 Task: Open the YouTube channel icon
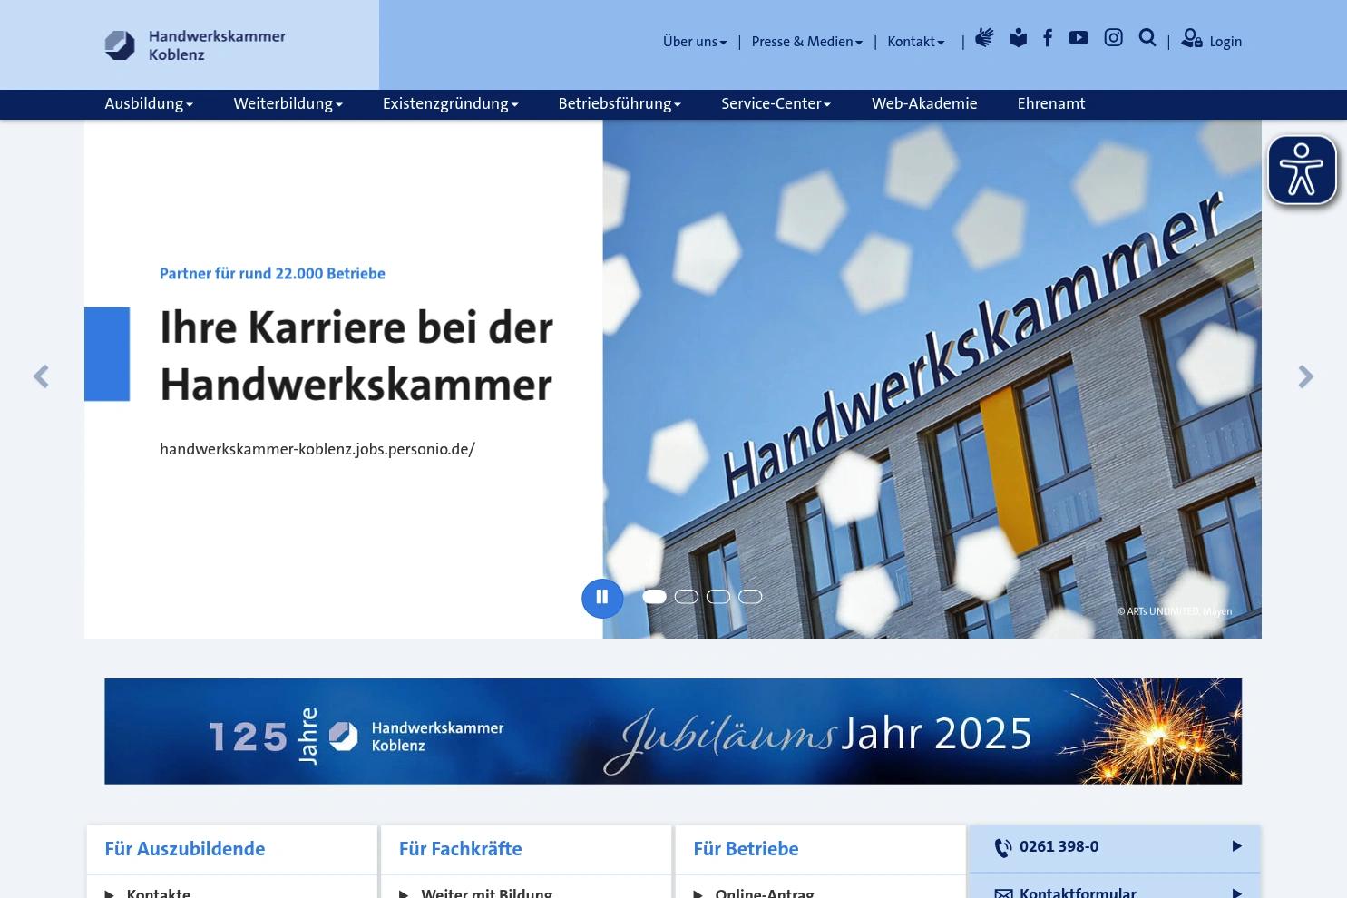point(1079,37)
